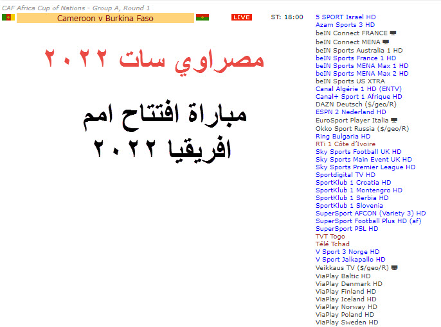Click ViaPlay Iceland HD text
Image resolution: width=441 pixels, height=327 pixels.
pos(346,299)
